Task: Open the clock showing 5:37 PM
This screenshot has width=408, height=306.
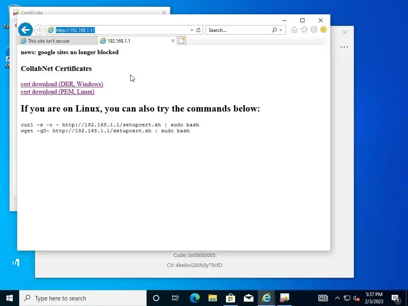Action: click(x=374, y=298)
